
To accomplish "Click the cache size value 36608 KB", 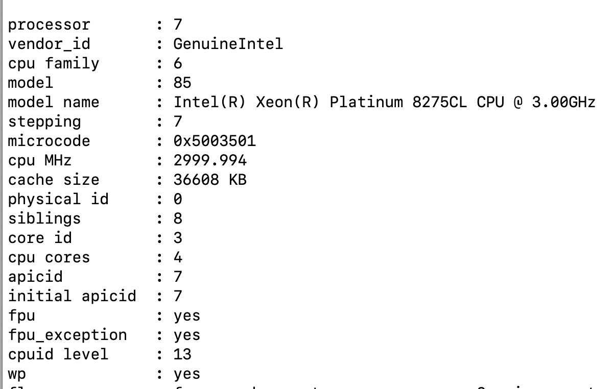I will [x=210, y=180].
